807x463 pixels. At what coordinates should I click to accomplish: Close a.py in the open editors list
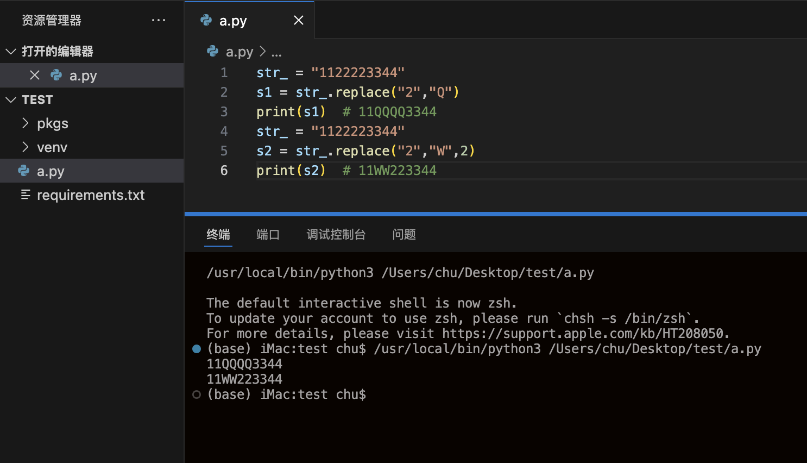35,76
